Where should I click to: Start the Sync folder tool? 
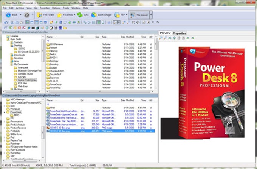(x=83, y=15)
